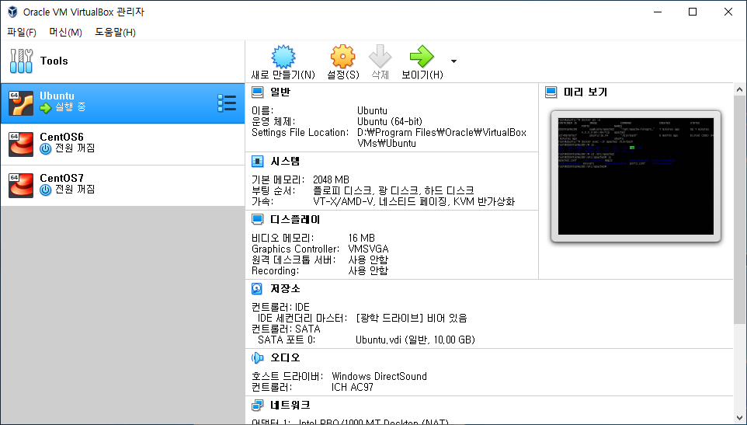
Task: Open the 디스플레이 section title link
Action: (295, 220)
